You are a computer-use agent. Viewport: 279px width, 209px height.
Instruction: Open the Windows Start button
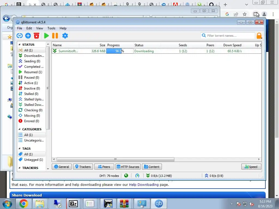point(7,204)
